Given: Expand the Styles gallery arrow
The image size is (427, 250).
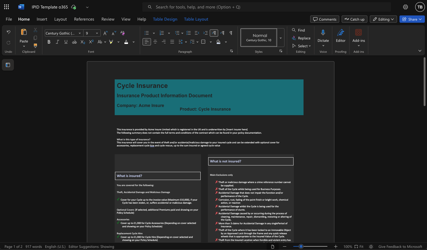Looking at the screenshot, I should pos(281,38).
